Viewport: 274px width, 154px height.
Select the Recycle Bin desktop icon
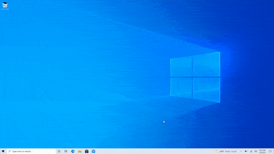point(5,6)
